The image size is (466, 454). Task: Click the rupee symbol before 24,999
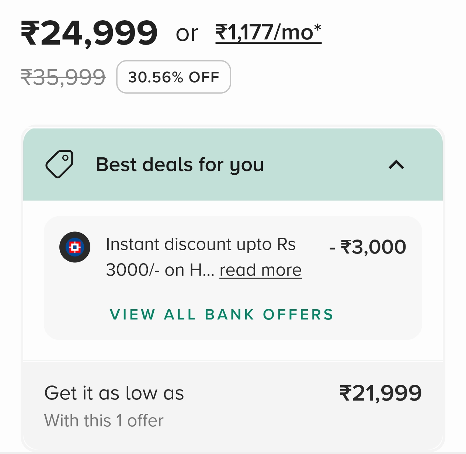coord(30,33)
